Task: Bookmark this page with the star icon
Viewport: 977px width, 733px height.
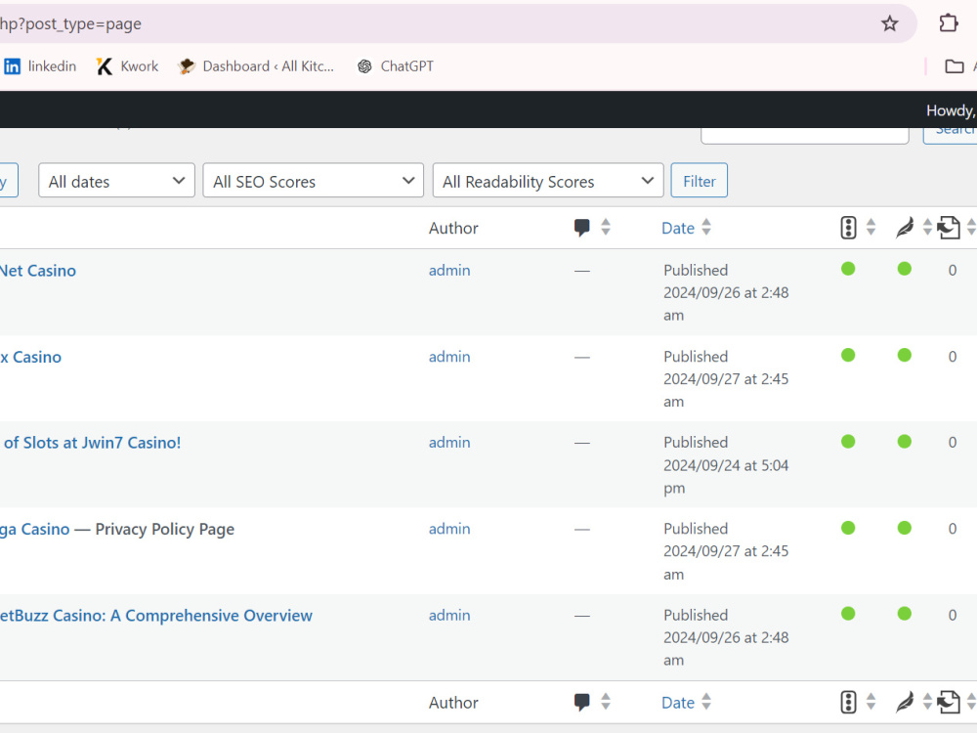Action: click(x=889, y=23)
